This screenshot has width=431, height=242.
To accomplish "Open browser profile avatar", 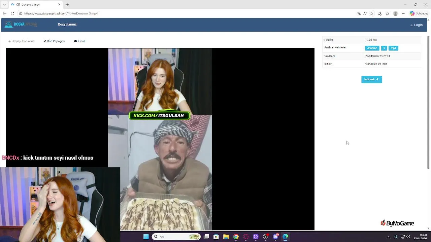I will [x=396, y=13].
